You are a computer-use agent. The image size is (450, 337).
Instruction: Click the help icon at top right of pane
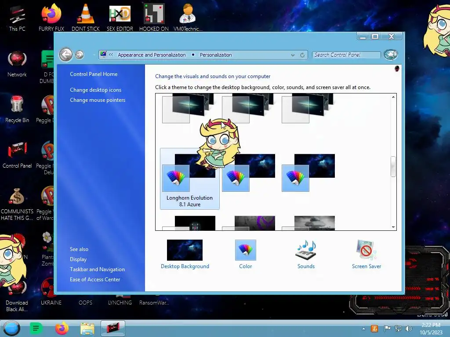click(397, 69)
